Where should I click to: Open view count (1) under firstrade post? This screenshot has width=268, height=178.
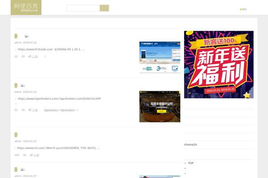pyautogui.click(x=16, y=57)
